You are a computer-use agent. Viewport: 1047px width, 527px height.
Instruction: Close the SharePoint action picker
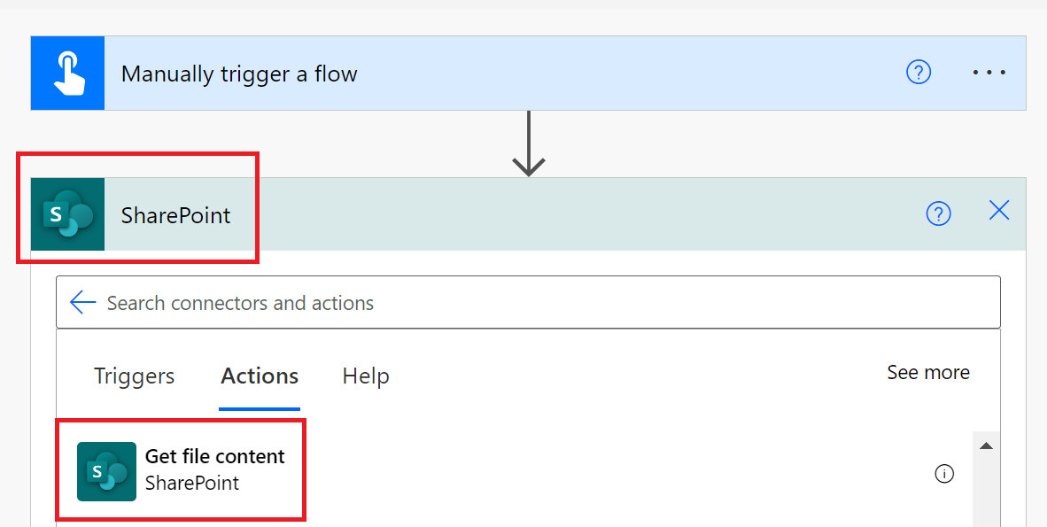(x=998, y=211)
